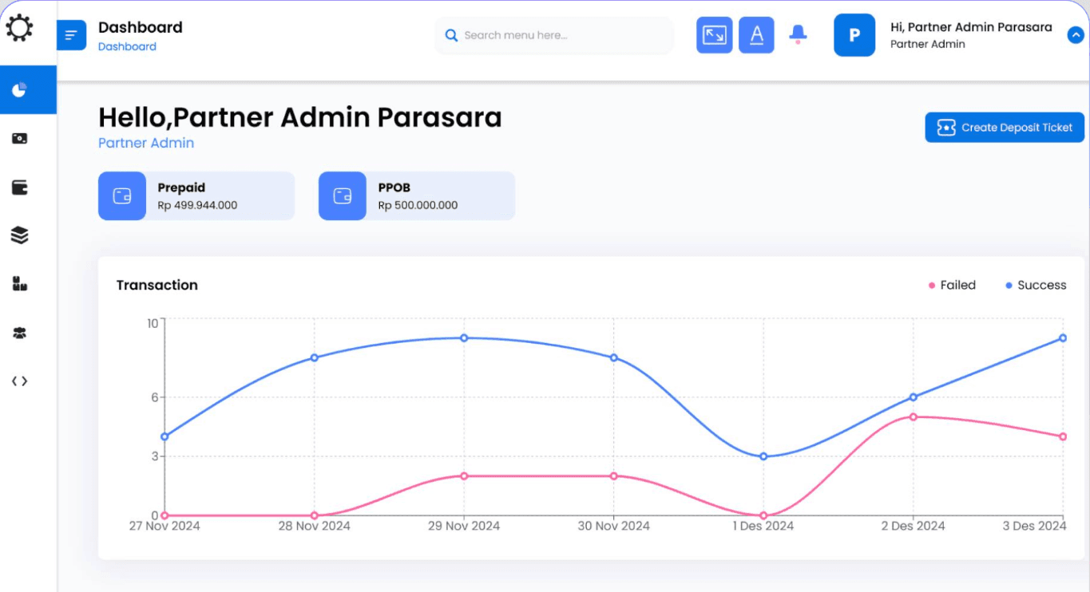Click the PPOB balance Rp 500.000.000

click(x=418, y=205)
